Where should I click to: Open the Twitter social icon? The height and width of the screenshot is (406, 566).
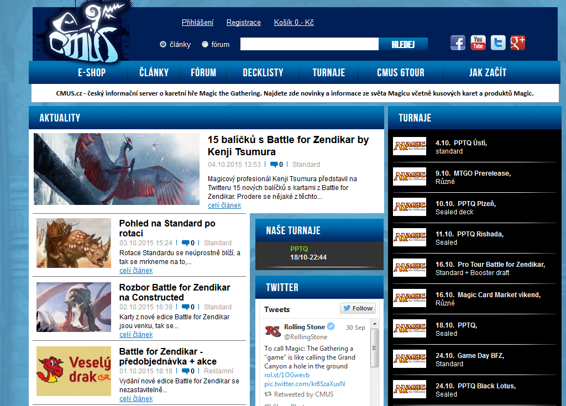498,43
